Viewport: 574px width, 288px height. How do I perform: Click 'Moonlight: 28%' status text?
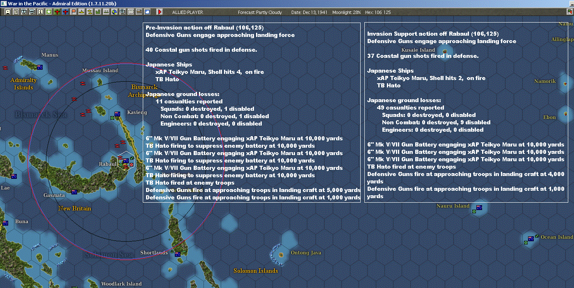coord(348,12)
